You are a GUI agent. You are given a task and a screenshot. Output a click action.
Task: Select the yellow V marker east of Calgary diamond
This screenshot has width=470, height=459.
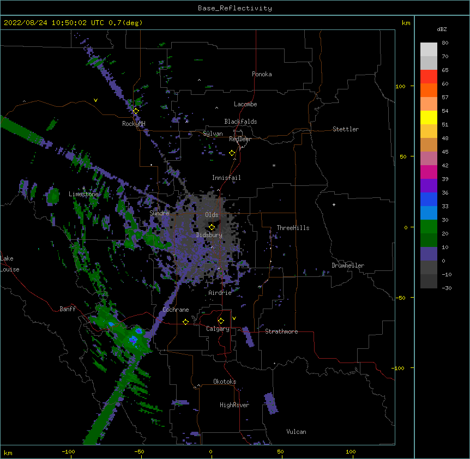coord(234,318)
